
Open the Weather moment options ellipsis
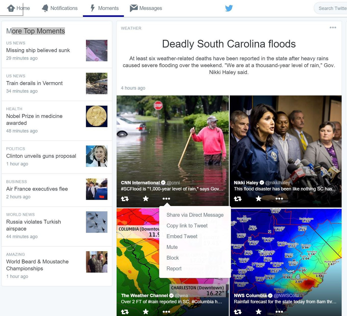pyautogui.click(x=333, y=28)
